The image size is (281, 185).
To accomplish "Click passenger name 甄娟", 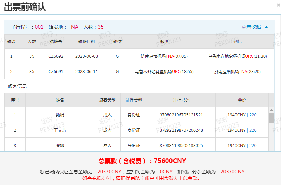I will [60, 115].
